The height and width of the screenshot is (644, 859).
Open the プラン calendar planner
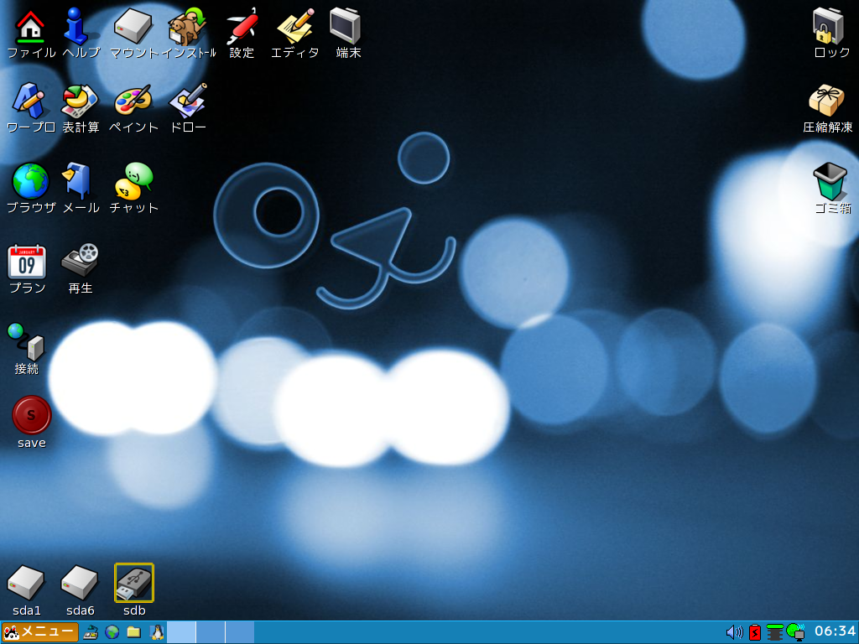pyautogui.click(x=27, y=262)
